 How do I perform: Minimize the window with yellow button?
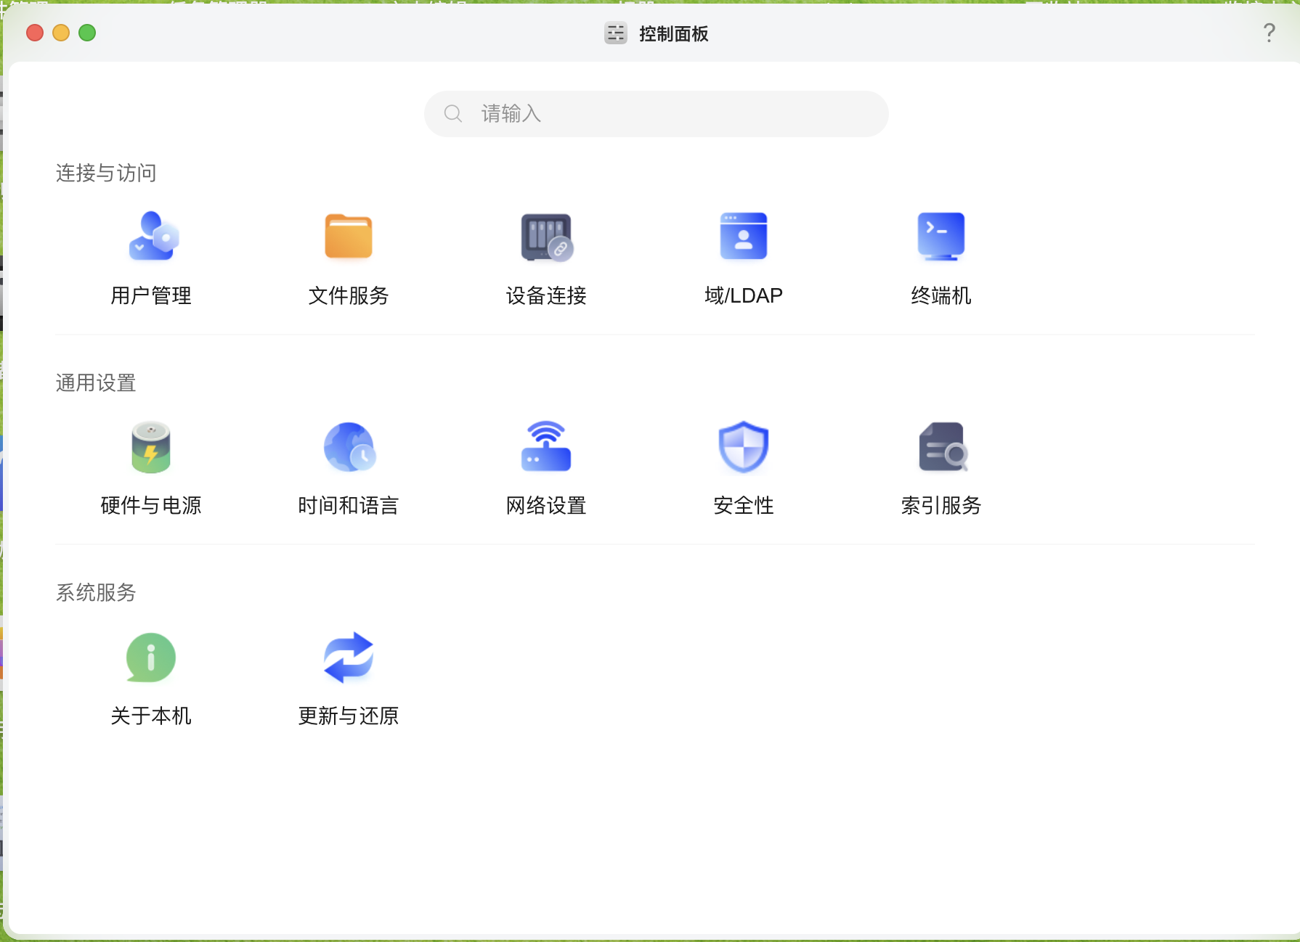(x=61, y=33)
